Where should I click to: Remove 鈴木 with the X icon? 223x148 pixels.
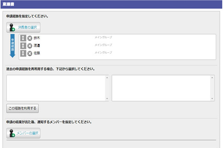(30, 38)
